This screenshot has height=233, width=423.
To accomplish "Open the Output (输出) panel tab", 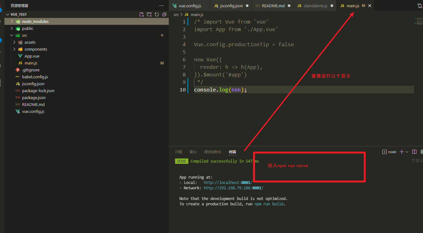I will pyautogui.click(x=193, y=152).
